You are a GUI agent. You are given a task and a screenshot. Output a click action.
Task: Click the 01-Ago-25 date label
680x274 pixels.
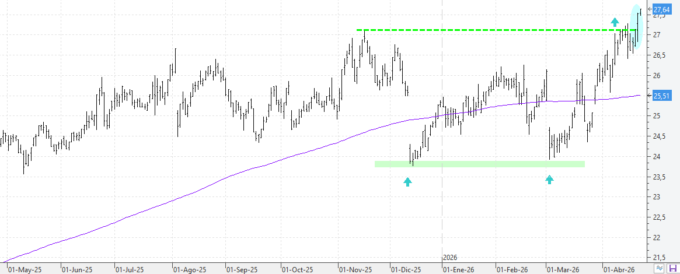[x=190, y=270]
